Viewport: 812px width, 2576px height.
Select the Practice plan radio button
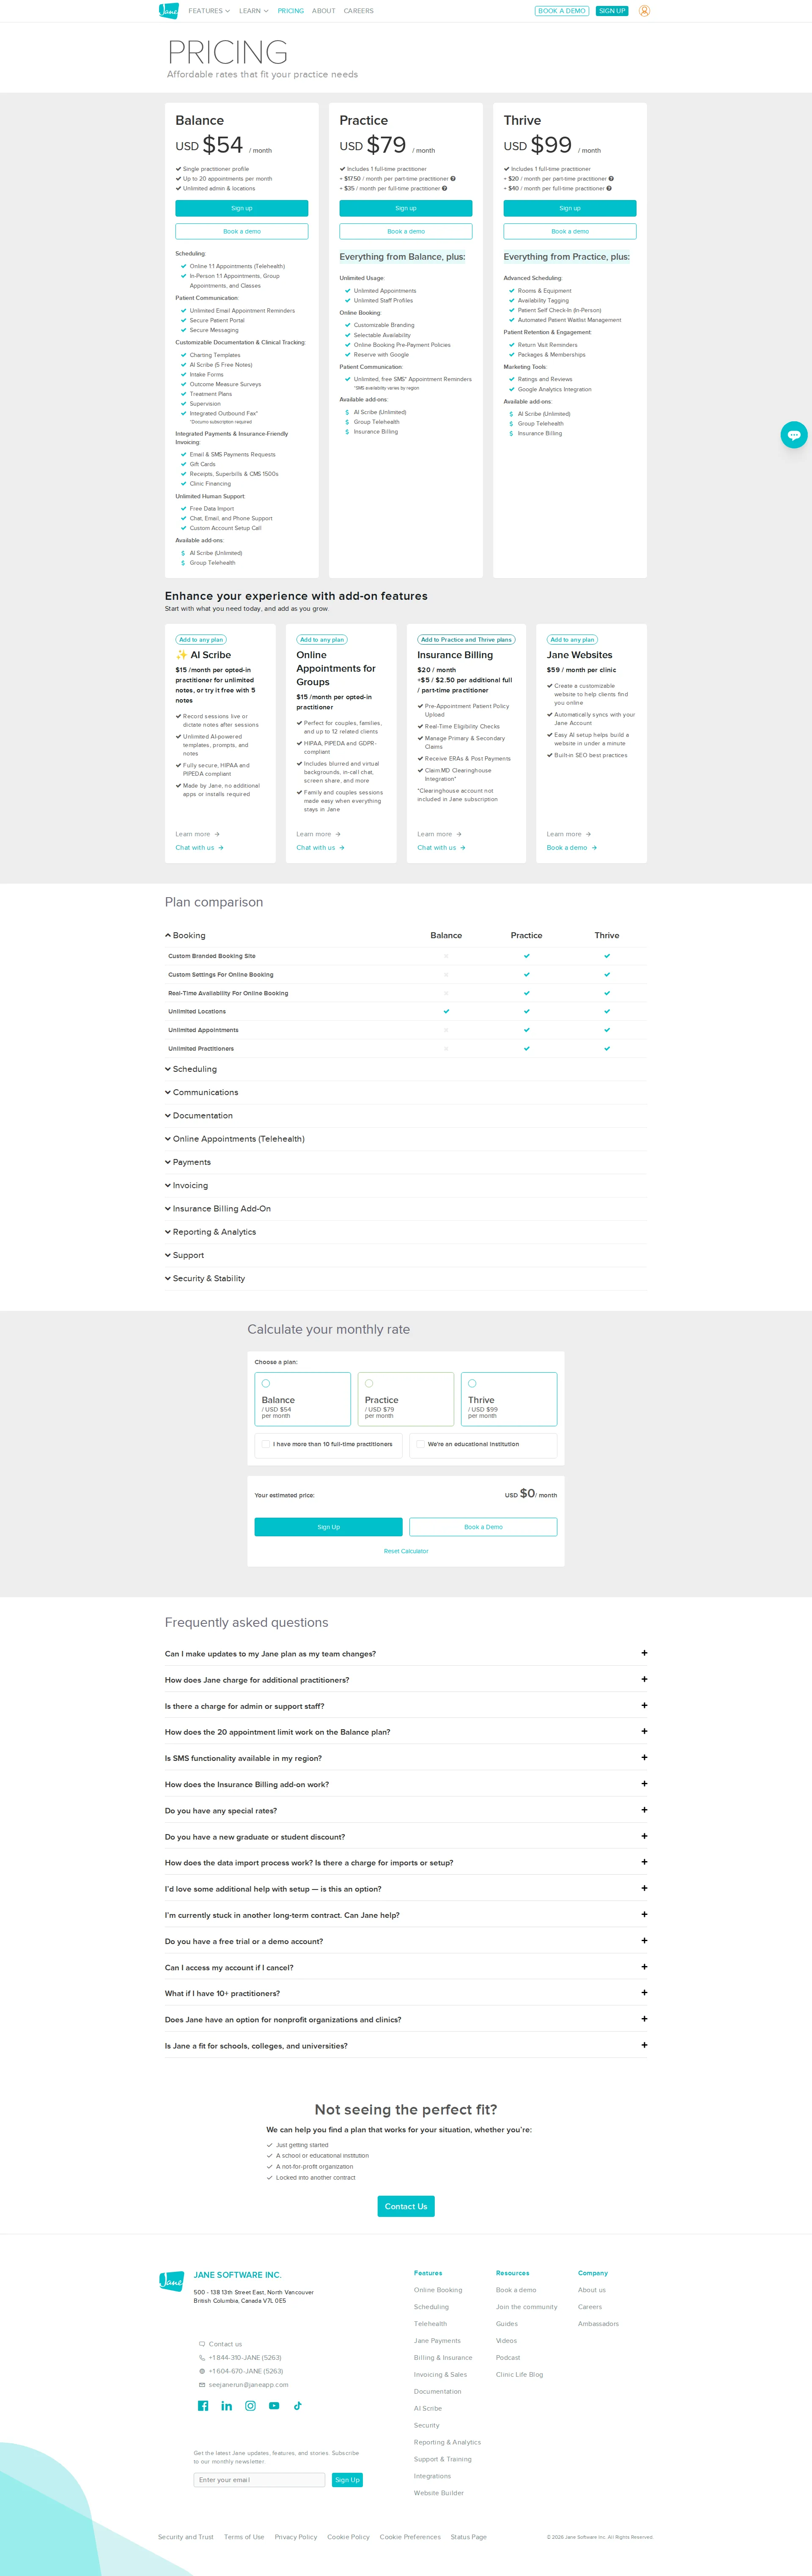(x=369, y=1384)
